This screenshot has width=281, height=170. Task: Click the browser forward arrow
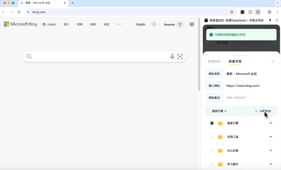pos(11,12)
